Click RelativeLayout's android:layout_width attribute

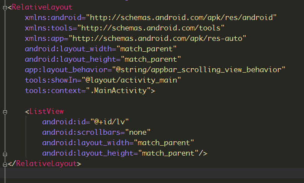68,49
